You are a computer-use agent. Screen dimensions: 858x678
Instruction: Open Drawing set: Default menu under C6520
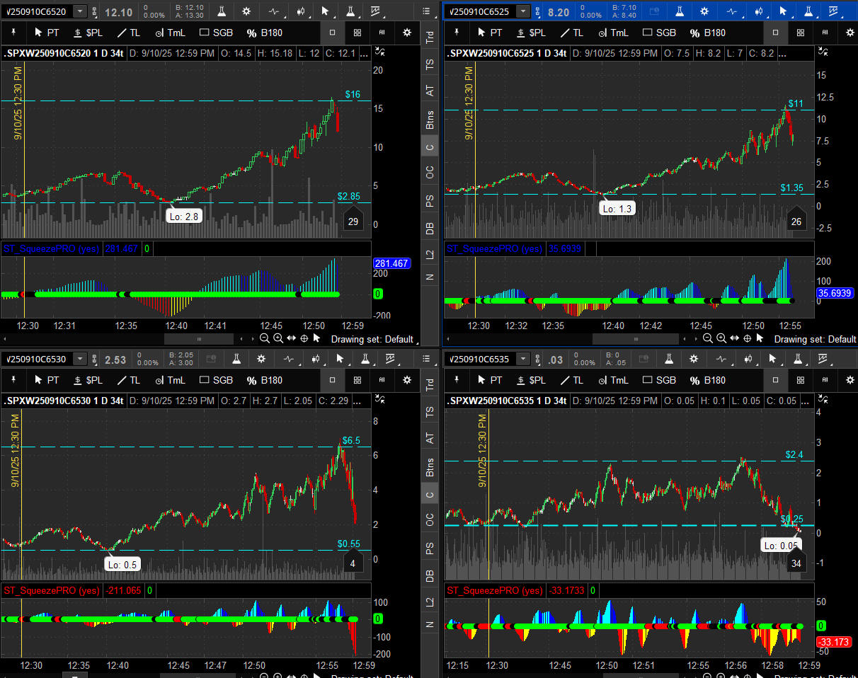pyautogui.click(x=372, y=339)
